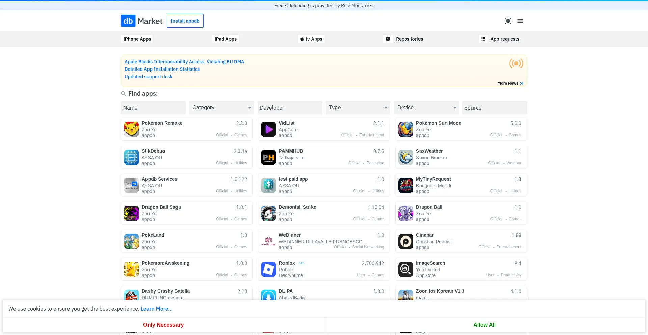
Task: Open the Pokémon Remake app icon
Action: (x=131, y=129)
